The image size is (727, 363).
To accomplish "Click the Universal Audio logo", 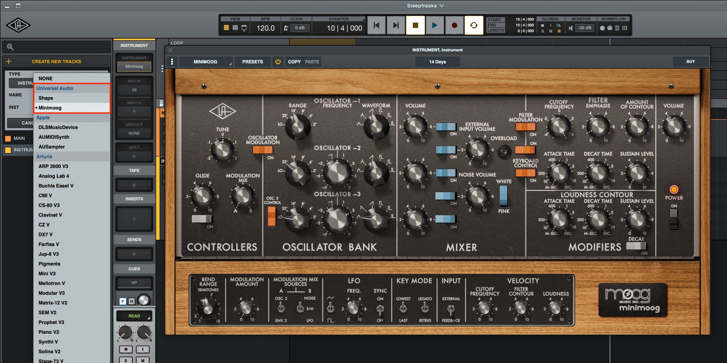I will [x=18, y=25].
